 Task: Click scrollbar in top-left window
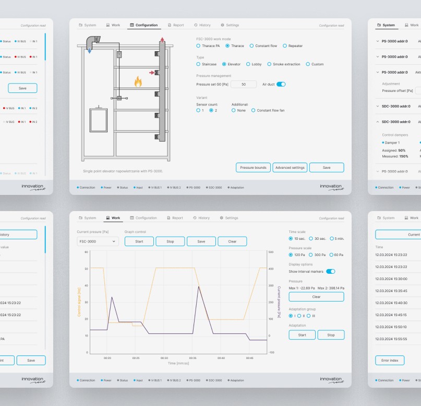[45, 47]
